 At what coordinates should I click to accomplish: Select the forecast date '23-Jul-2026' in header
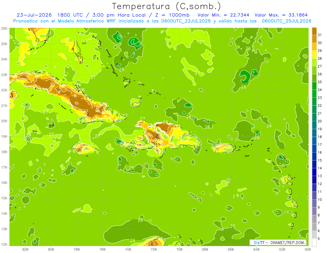coord(34,15)
